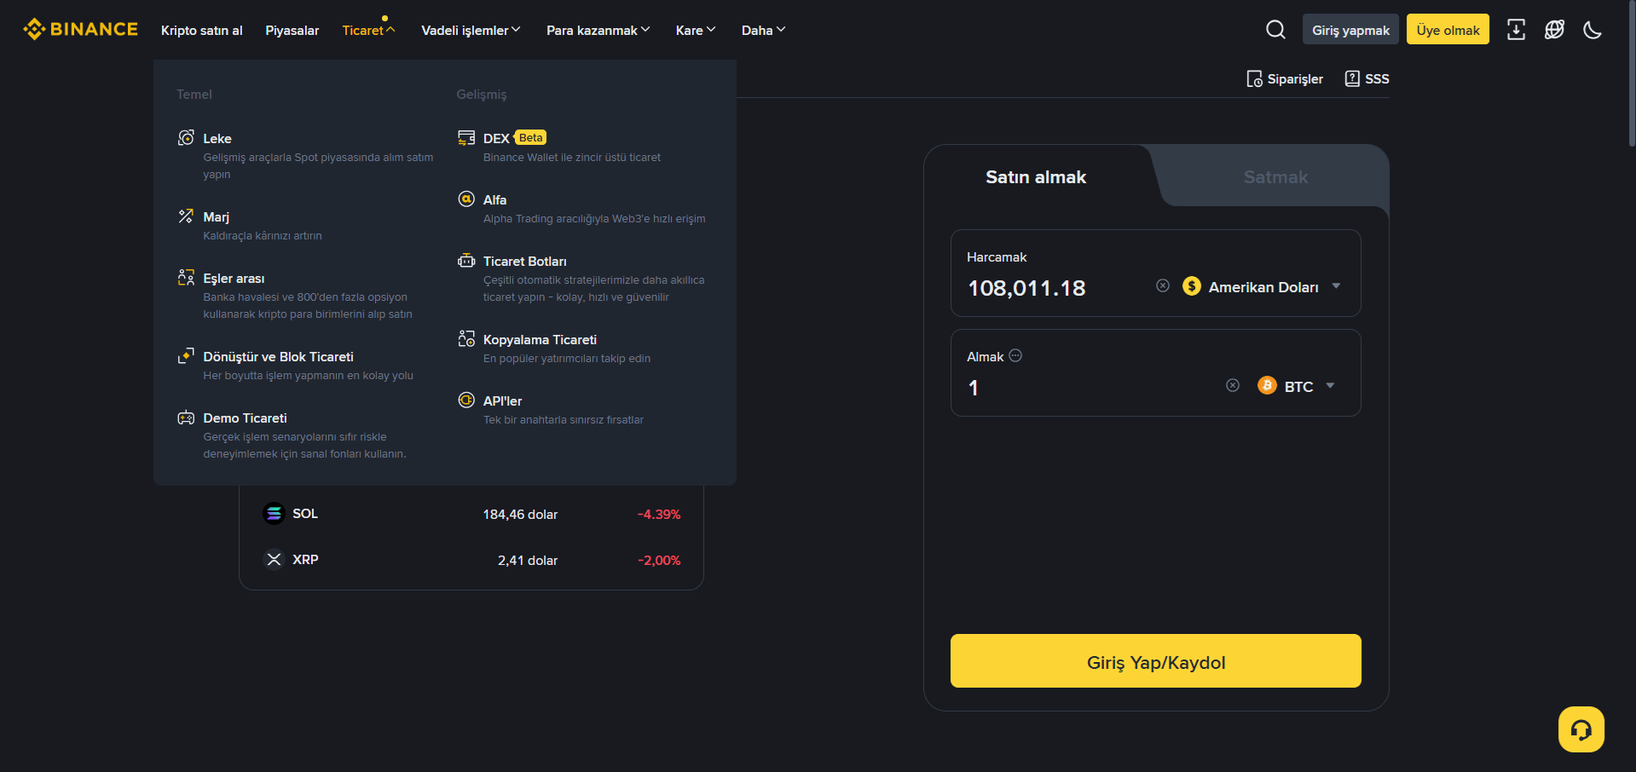Choose Demo Ticareti menu option

(245, 418)
